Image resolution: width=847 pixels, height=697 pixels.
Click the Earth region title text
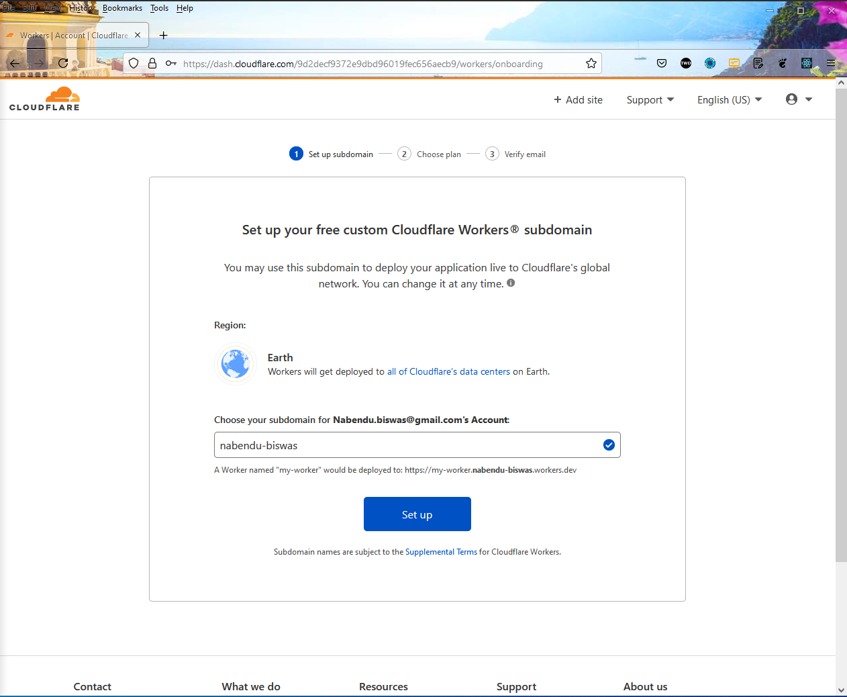(280, 357)
